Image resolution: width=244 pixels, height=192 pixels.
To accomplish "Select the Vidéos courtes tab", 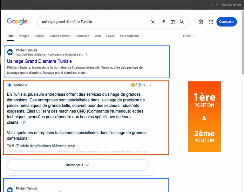I will coord(60,36).
